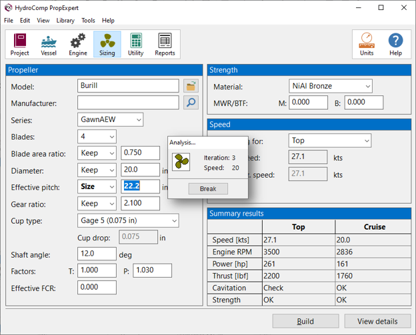Viewport: 416px width, 335px height.
Task: Open the Effective pitch Size dropdown
Action: (x=97, y=186)
